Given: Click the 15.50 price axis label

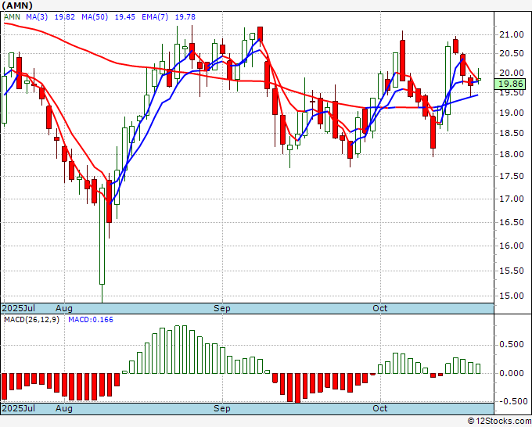Looking at the screenshot, I should 511,271.
